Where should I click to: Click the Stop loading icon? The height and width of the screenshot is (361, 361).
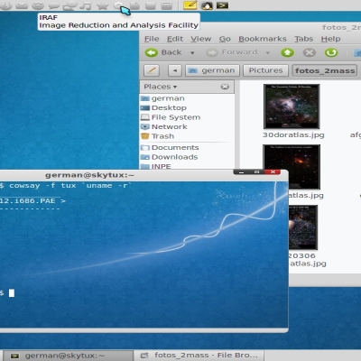pos(310,52)
